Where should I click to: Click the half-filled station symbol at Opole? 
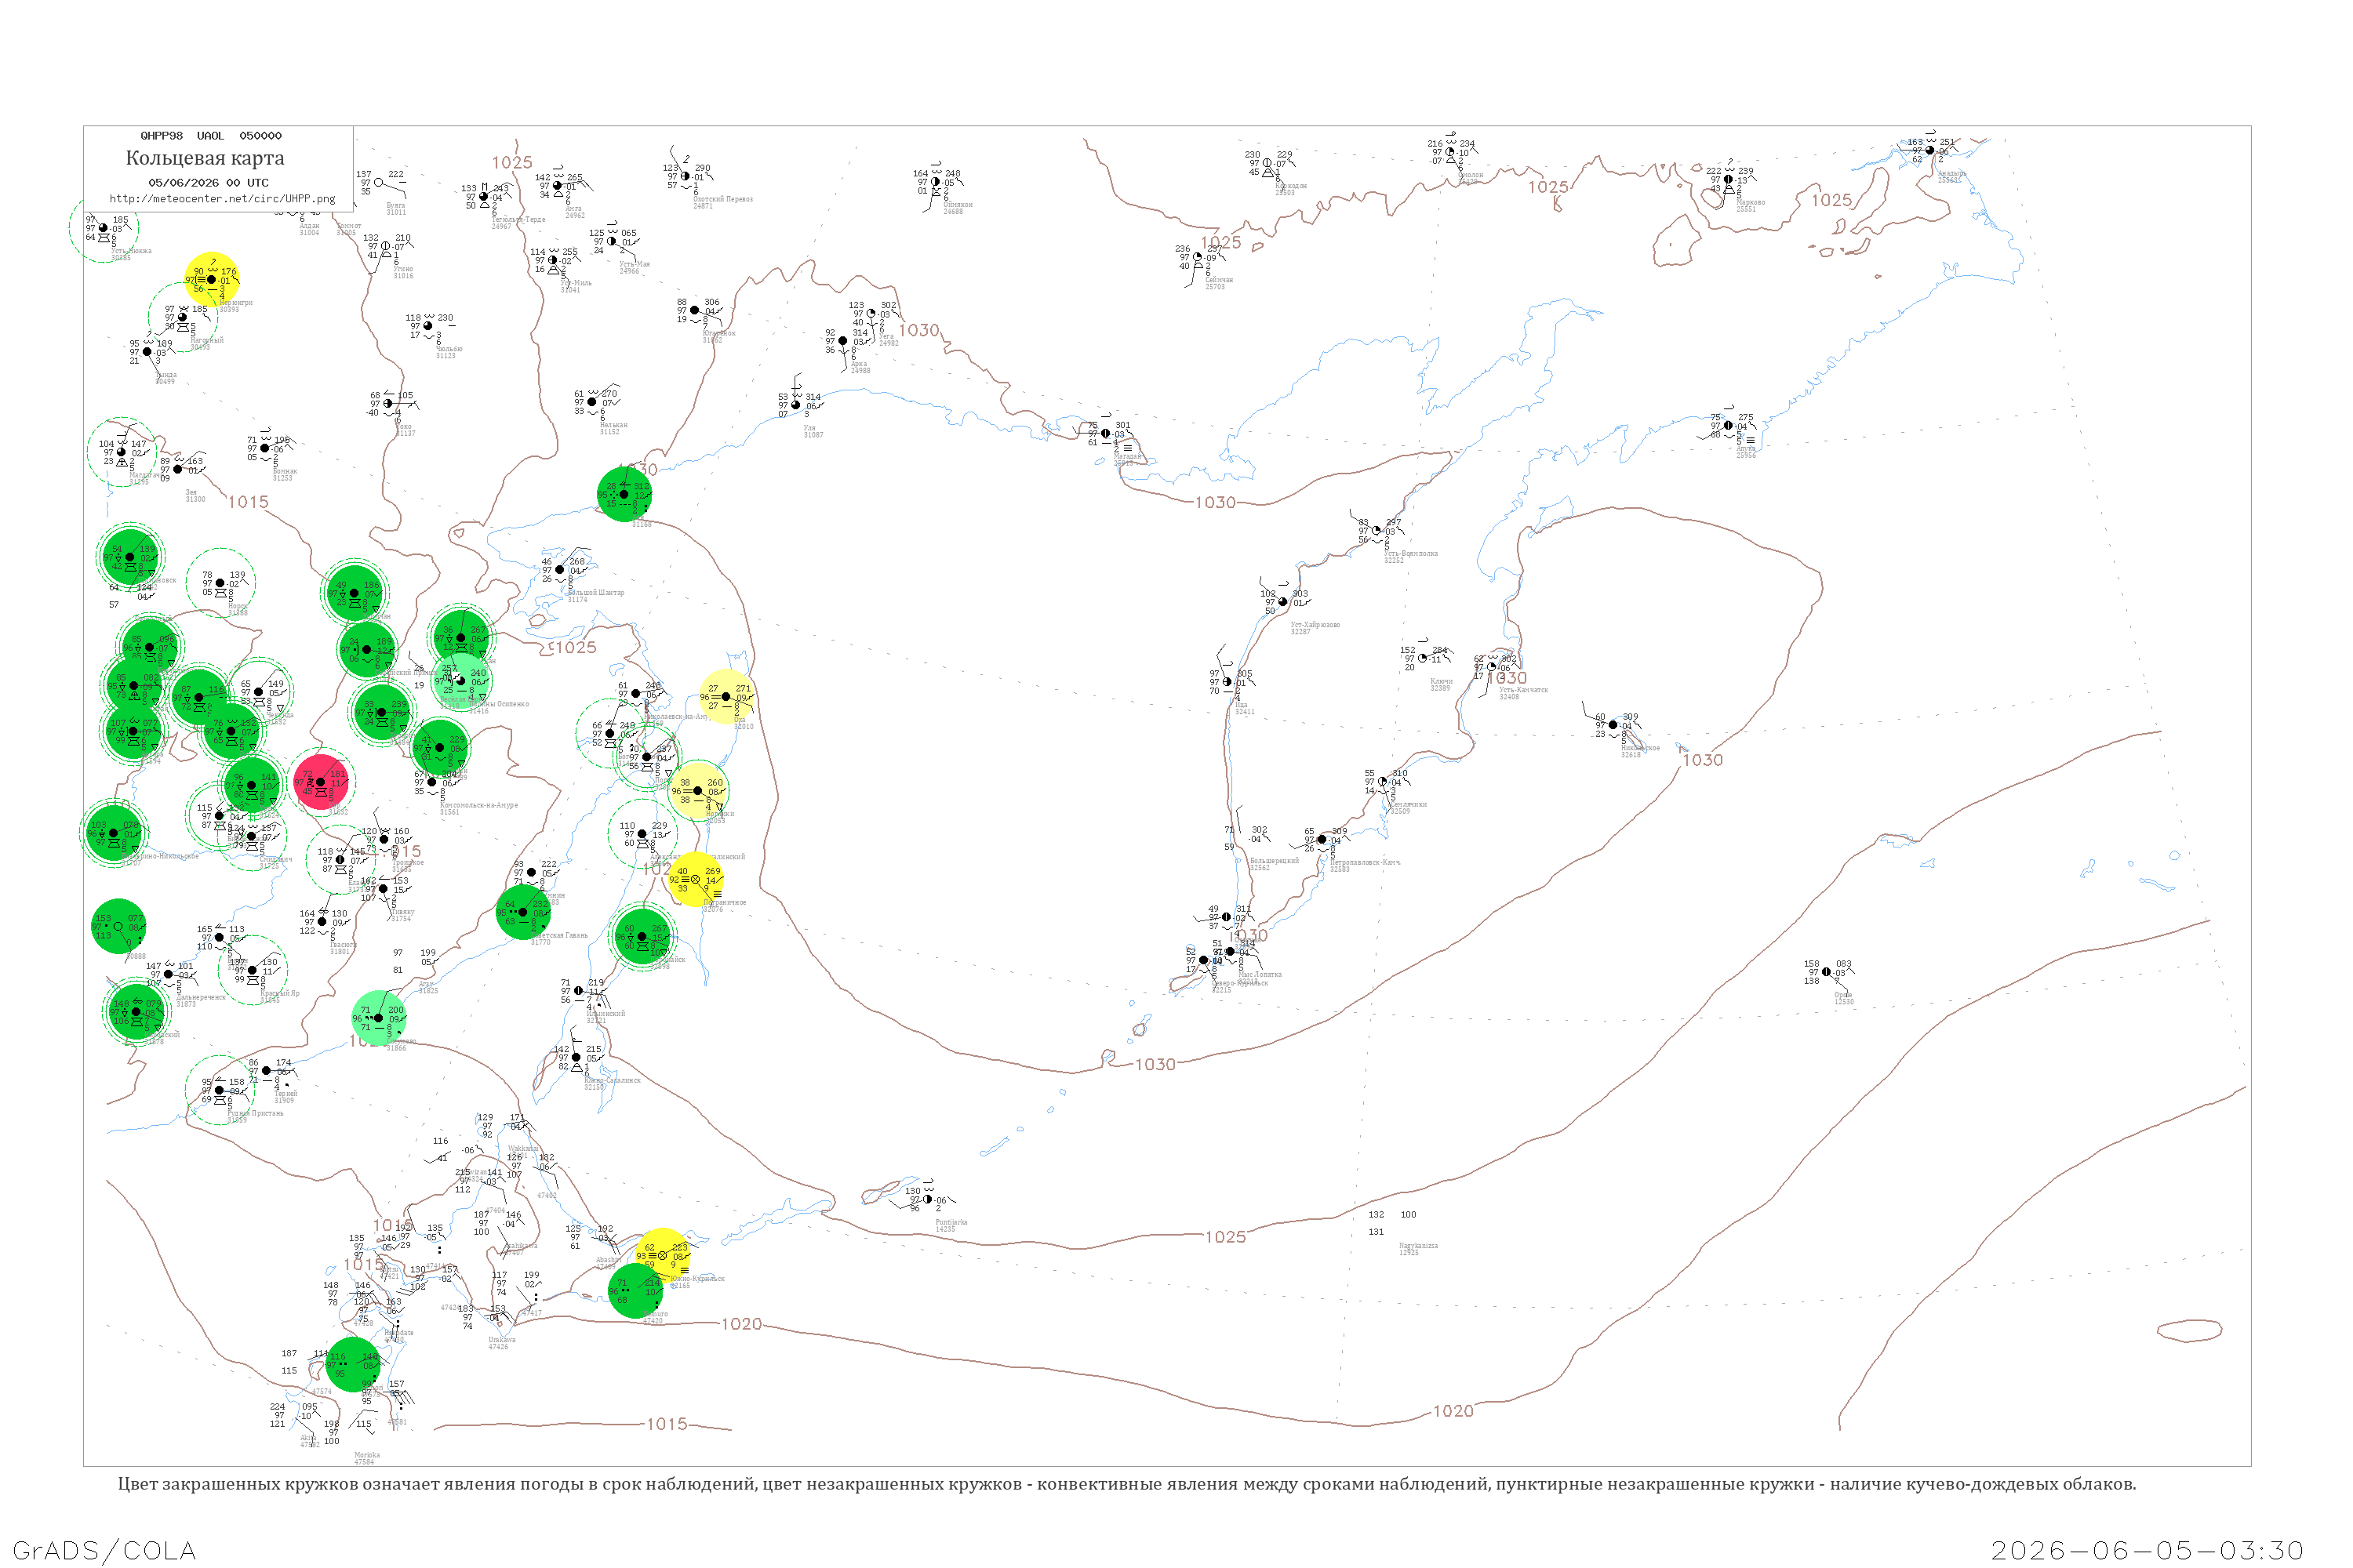[x=1826, y=972]
